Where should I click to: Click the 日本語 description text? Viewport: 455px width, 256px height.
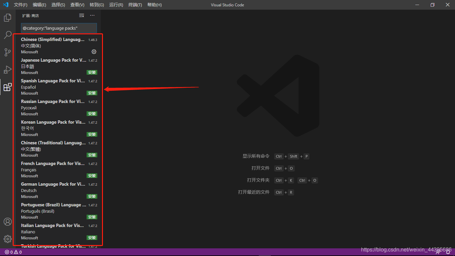(x=28, y=67)
